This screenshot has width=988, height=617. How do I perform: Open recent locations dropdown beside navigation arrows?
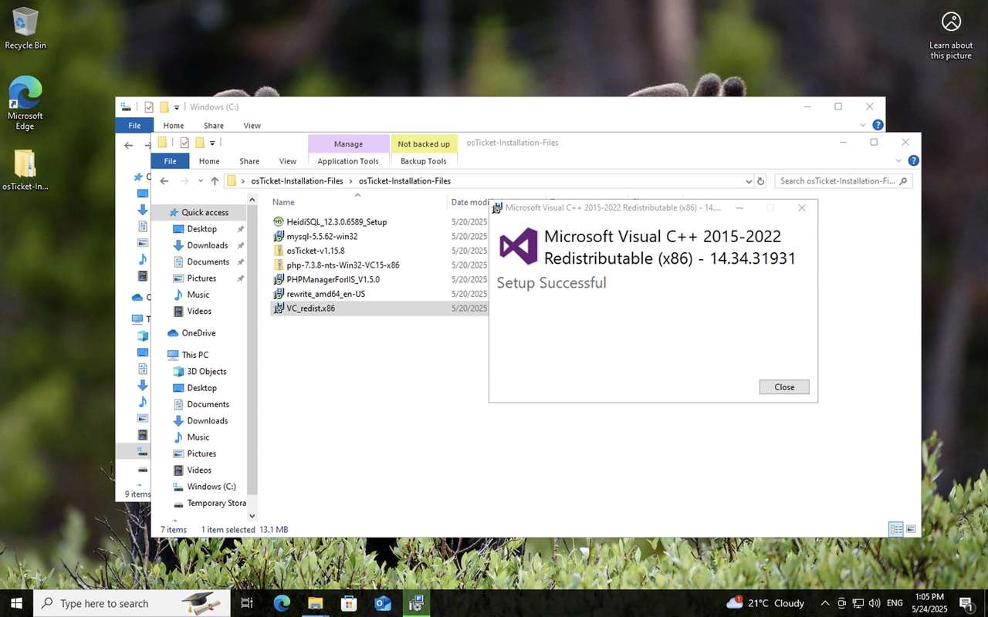click(201, 181)
